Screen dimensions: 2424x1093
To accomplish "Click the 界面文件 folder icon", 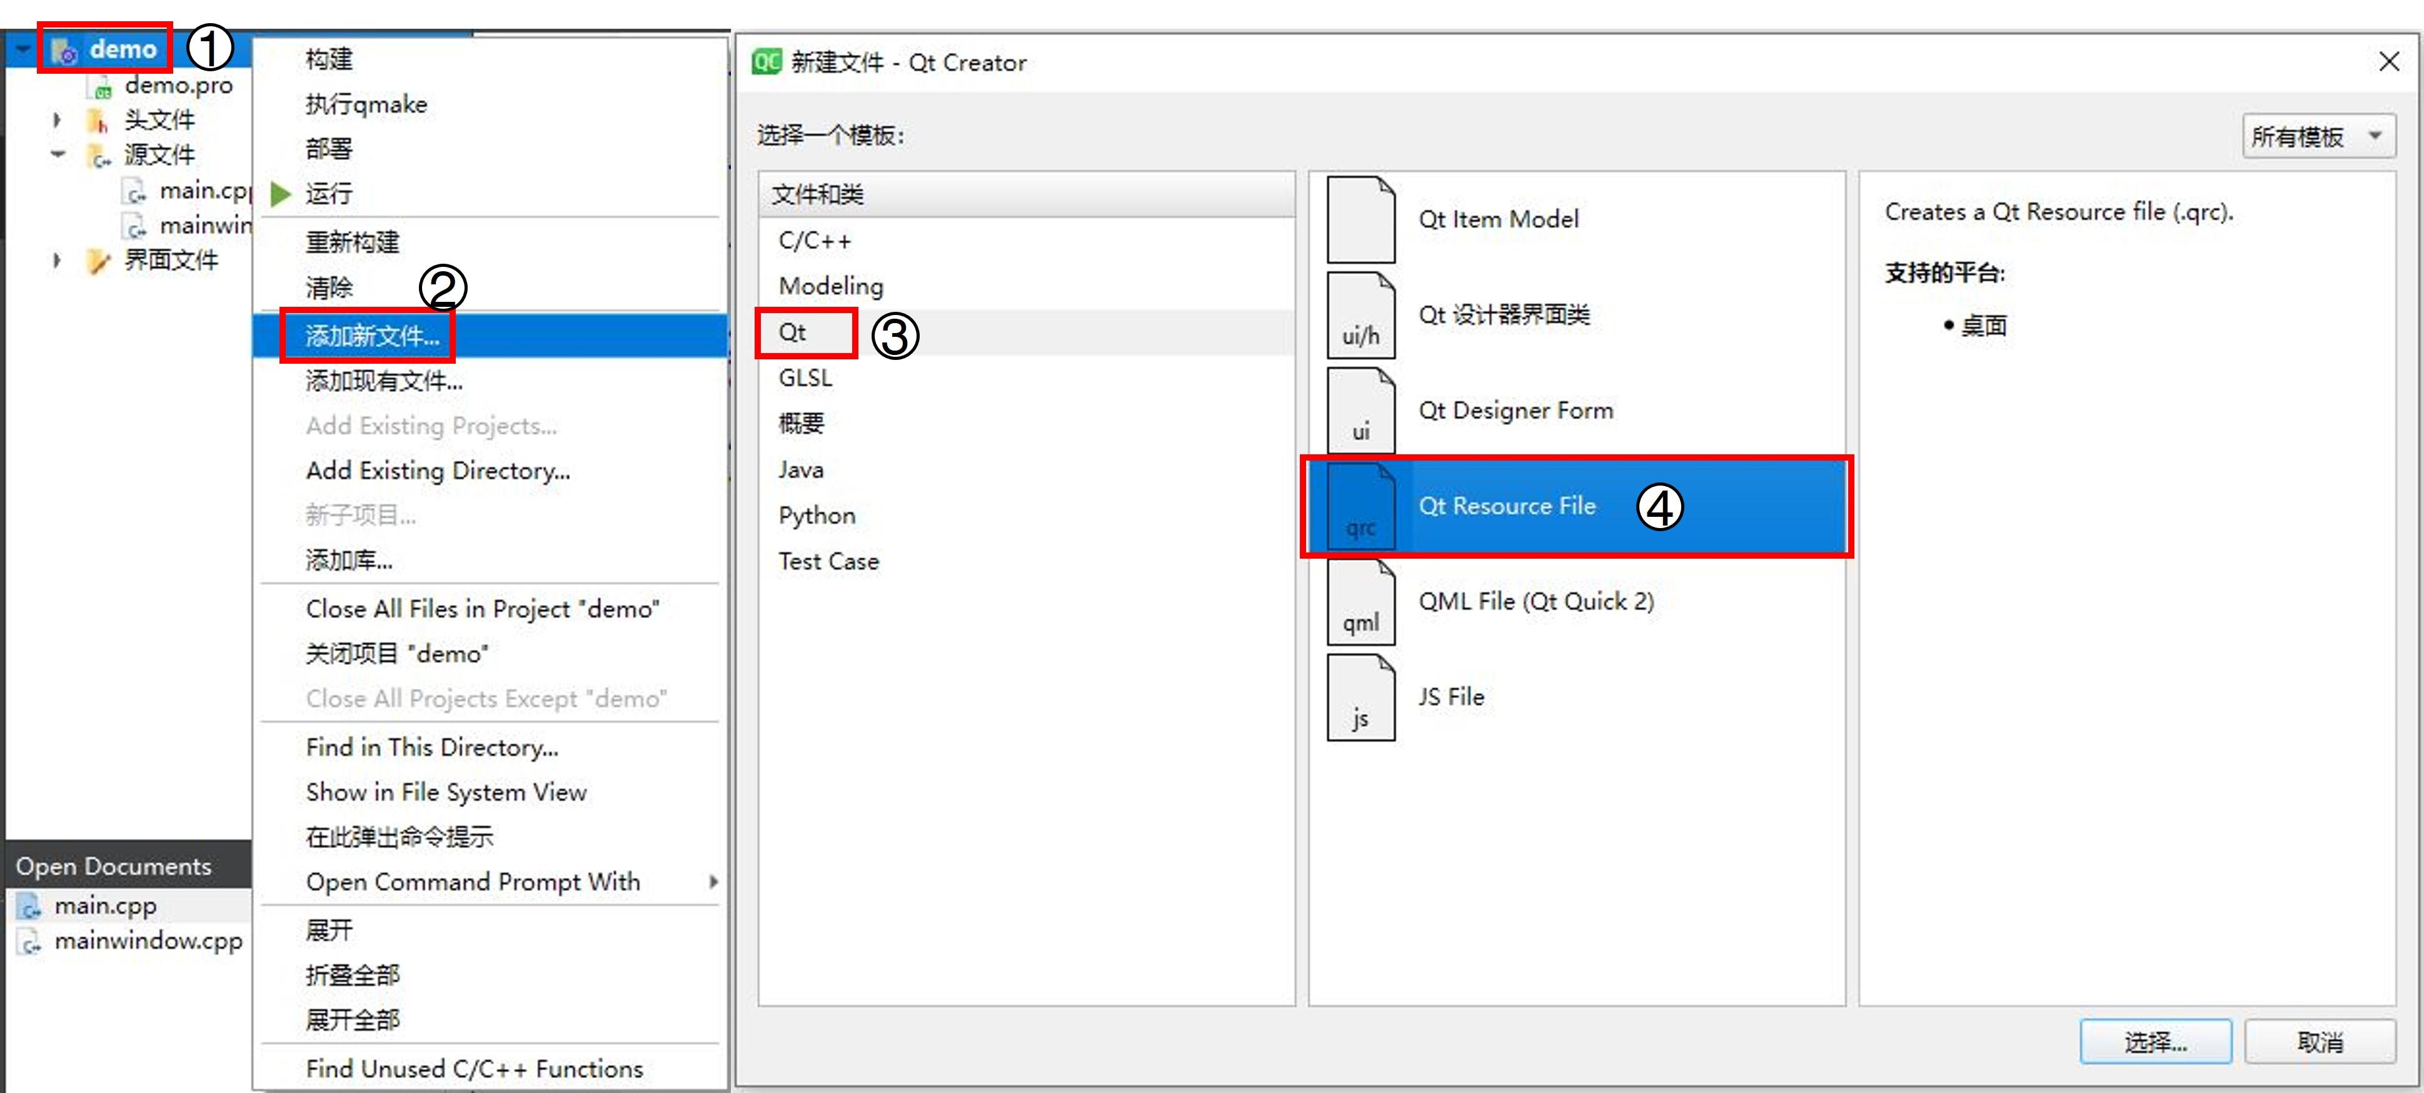I will pyautogui.click(x=98, y=261).
